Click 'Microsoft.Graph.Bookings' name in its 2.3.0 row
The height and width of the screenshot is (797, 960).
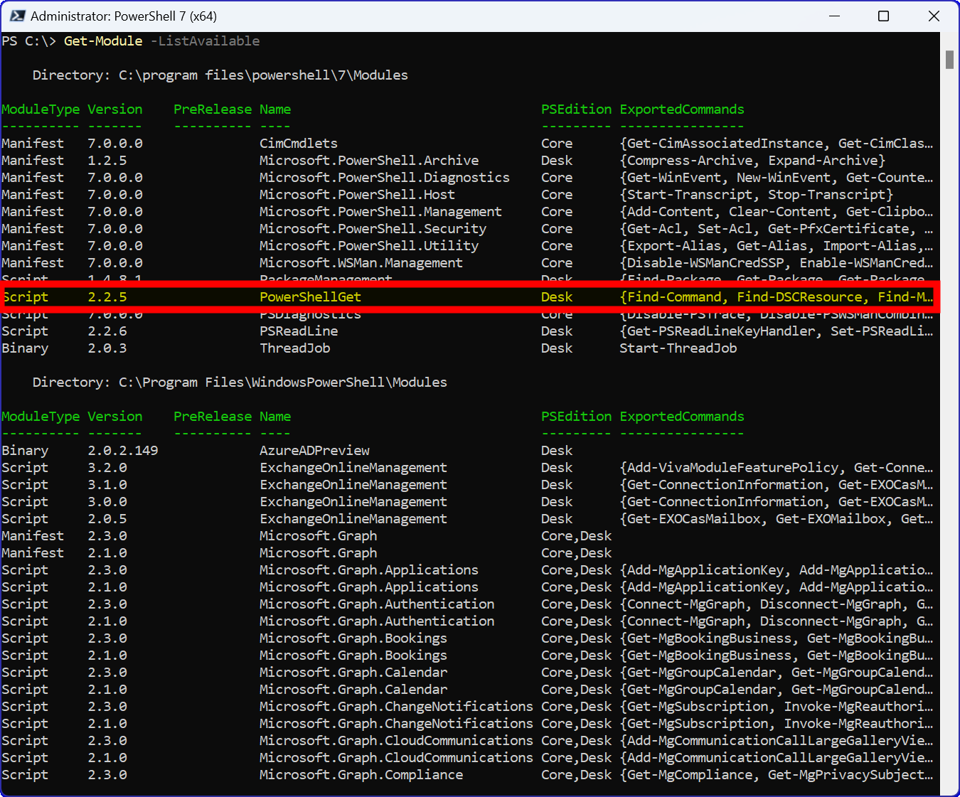[353, 638]
